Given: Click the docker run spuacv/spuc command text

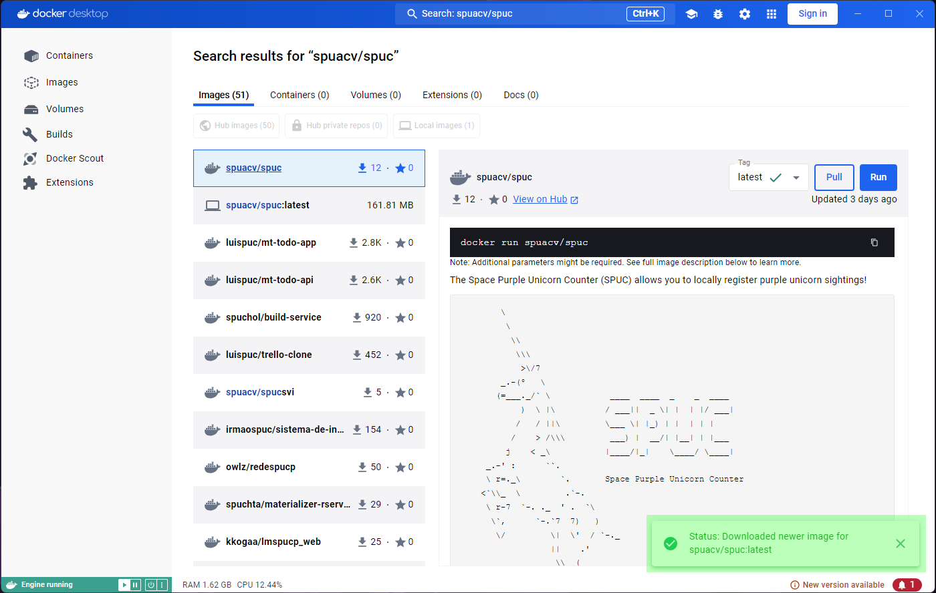Looking at the screenshot, I should click(x=524, y=242).
